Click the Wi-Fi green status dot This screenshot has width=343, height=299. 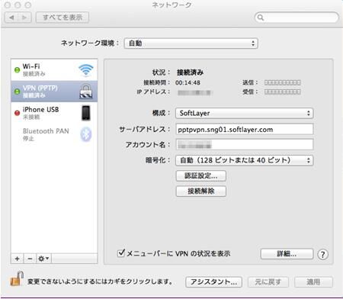(x=17, y=70)
